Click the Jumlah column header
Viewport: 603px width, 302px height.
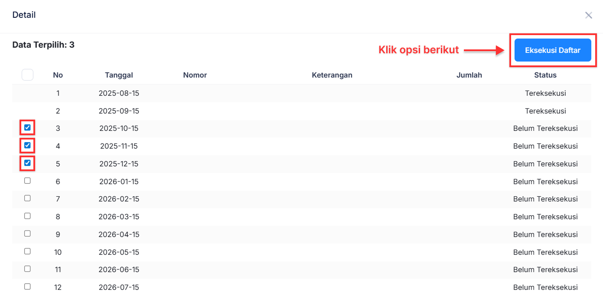click(469, 75)
